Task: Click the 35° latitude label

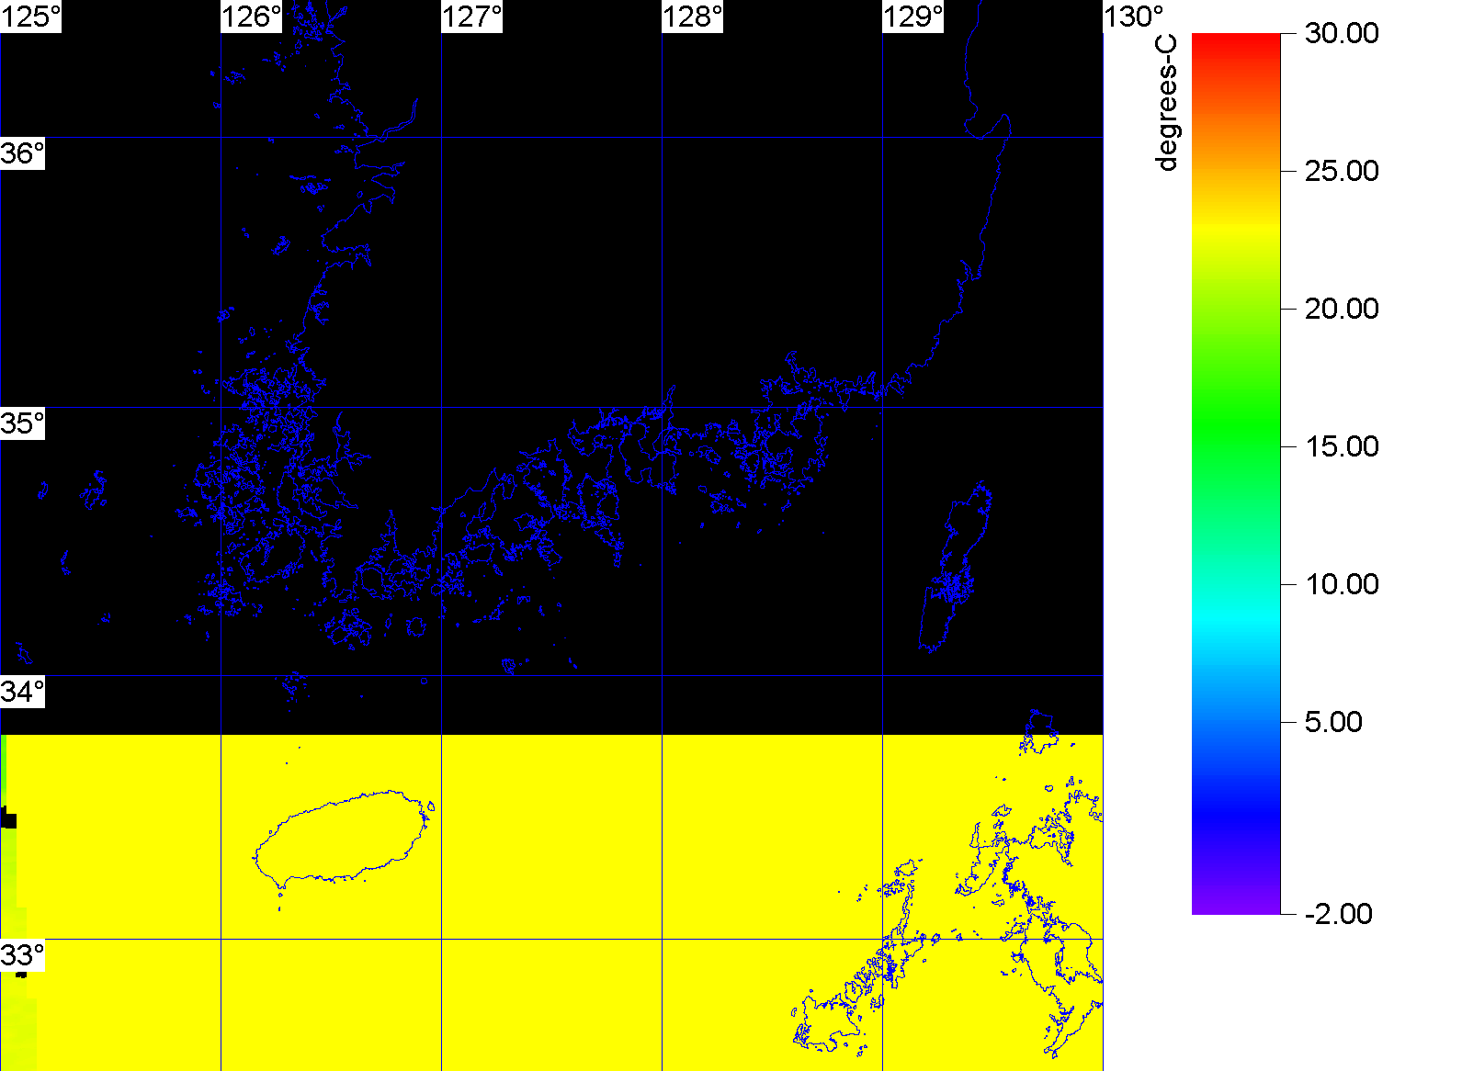Action: tap(22, 423)
